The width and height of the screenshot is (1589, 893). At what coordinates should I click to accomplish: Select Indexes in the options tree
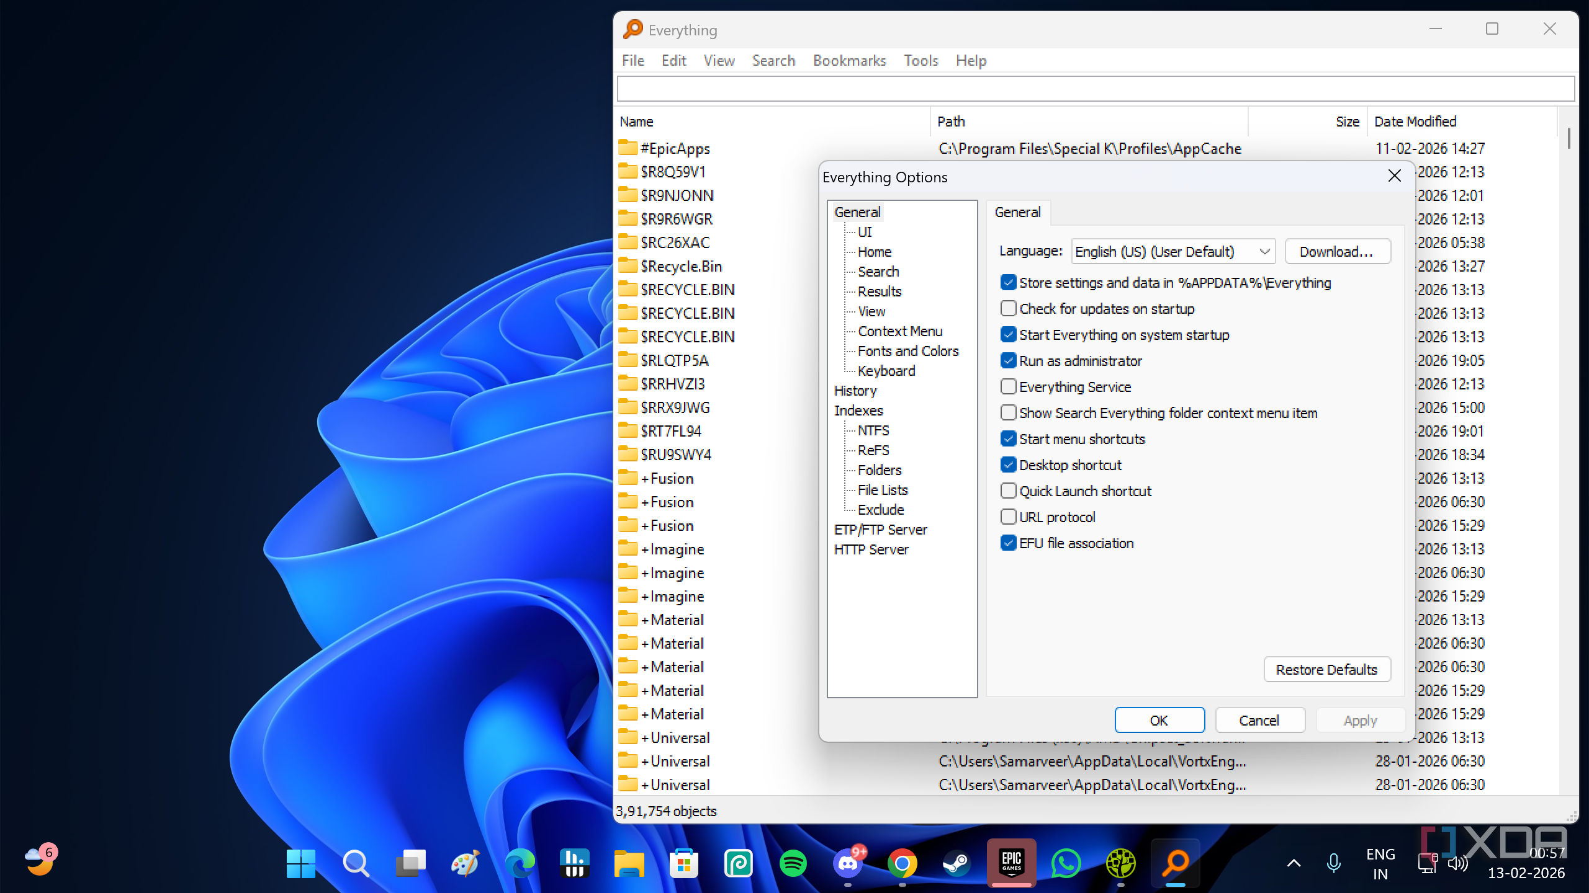pyautogui.click(x=858, y=411)
